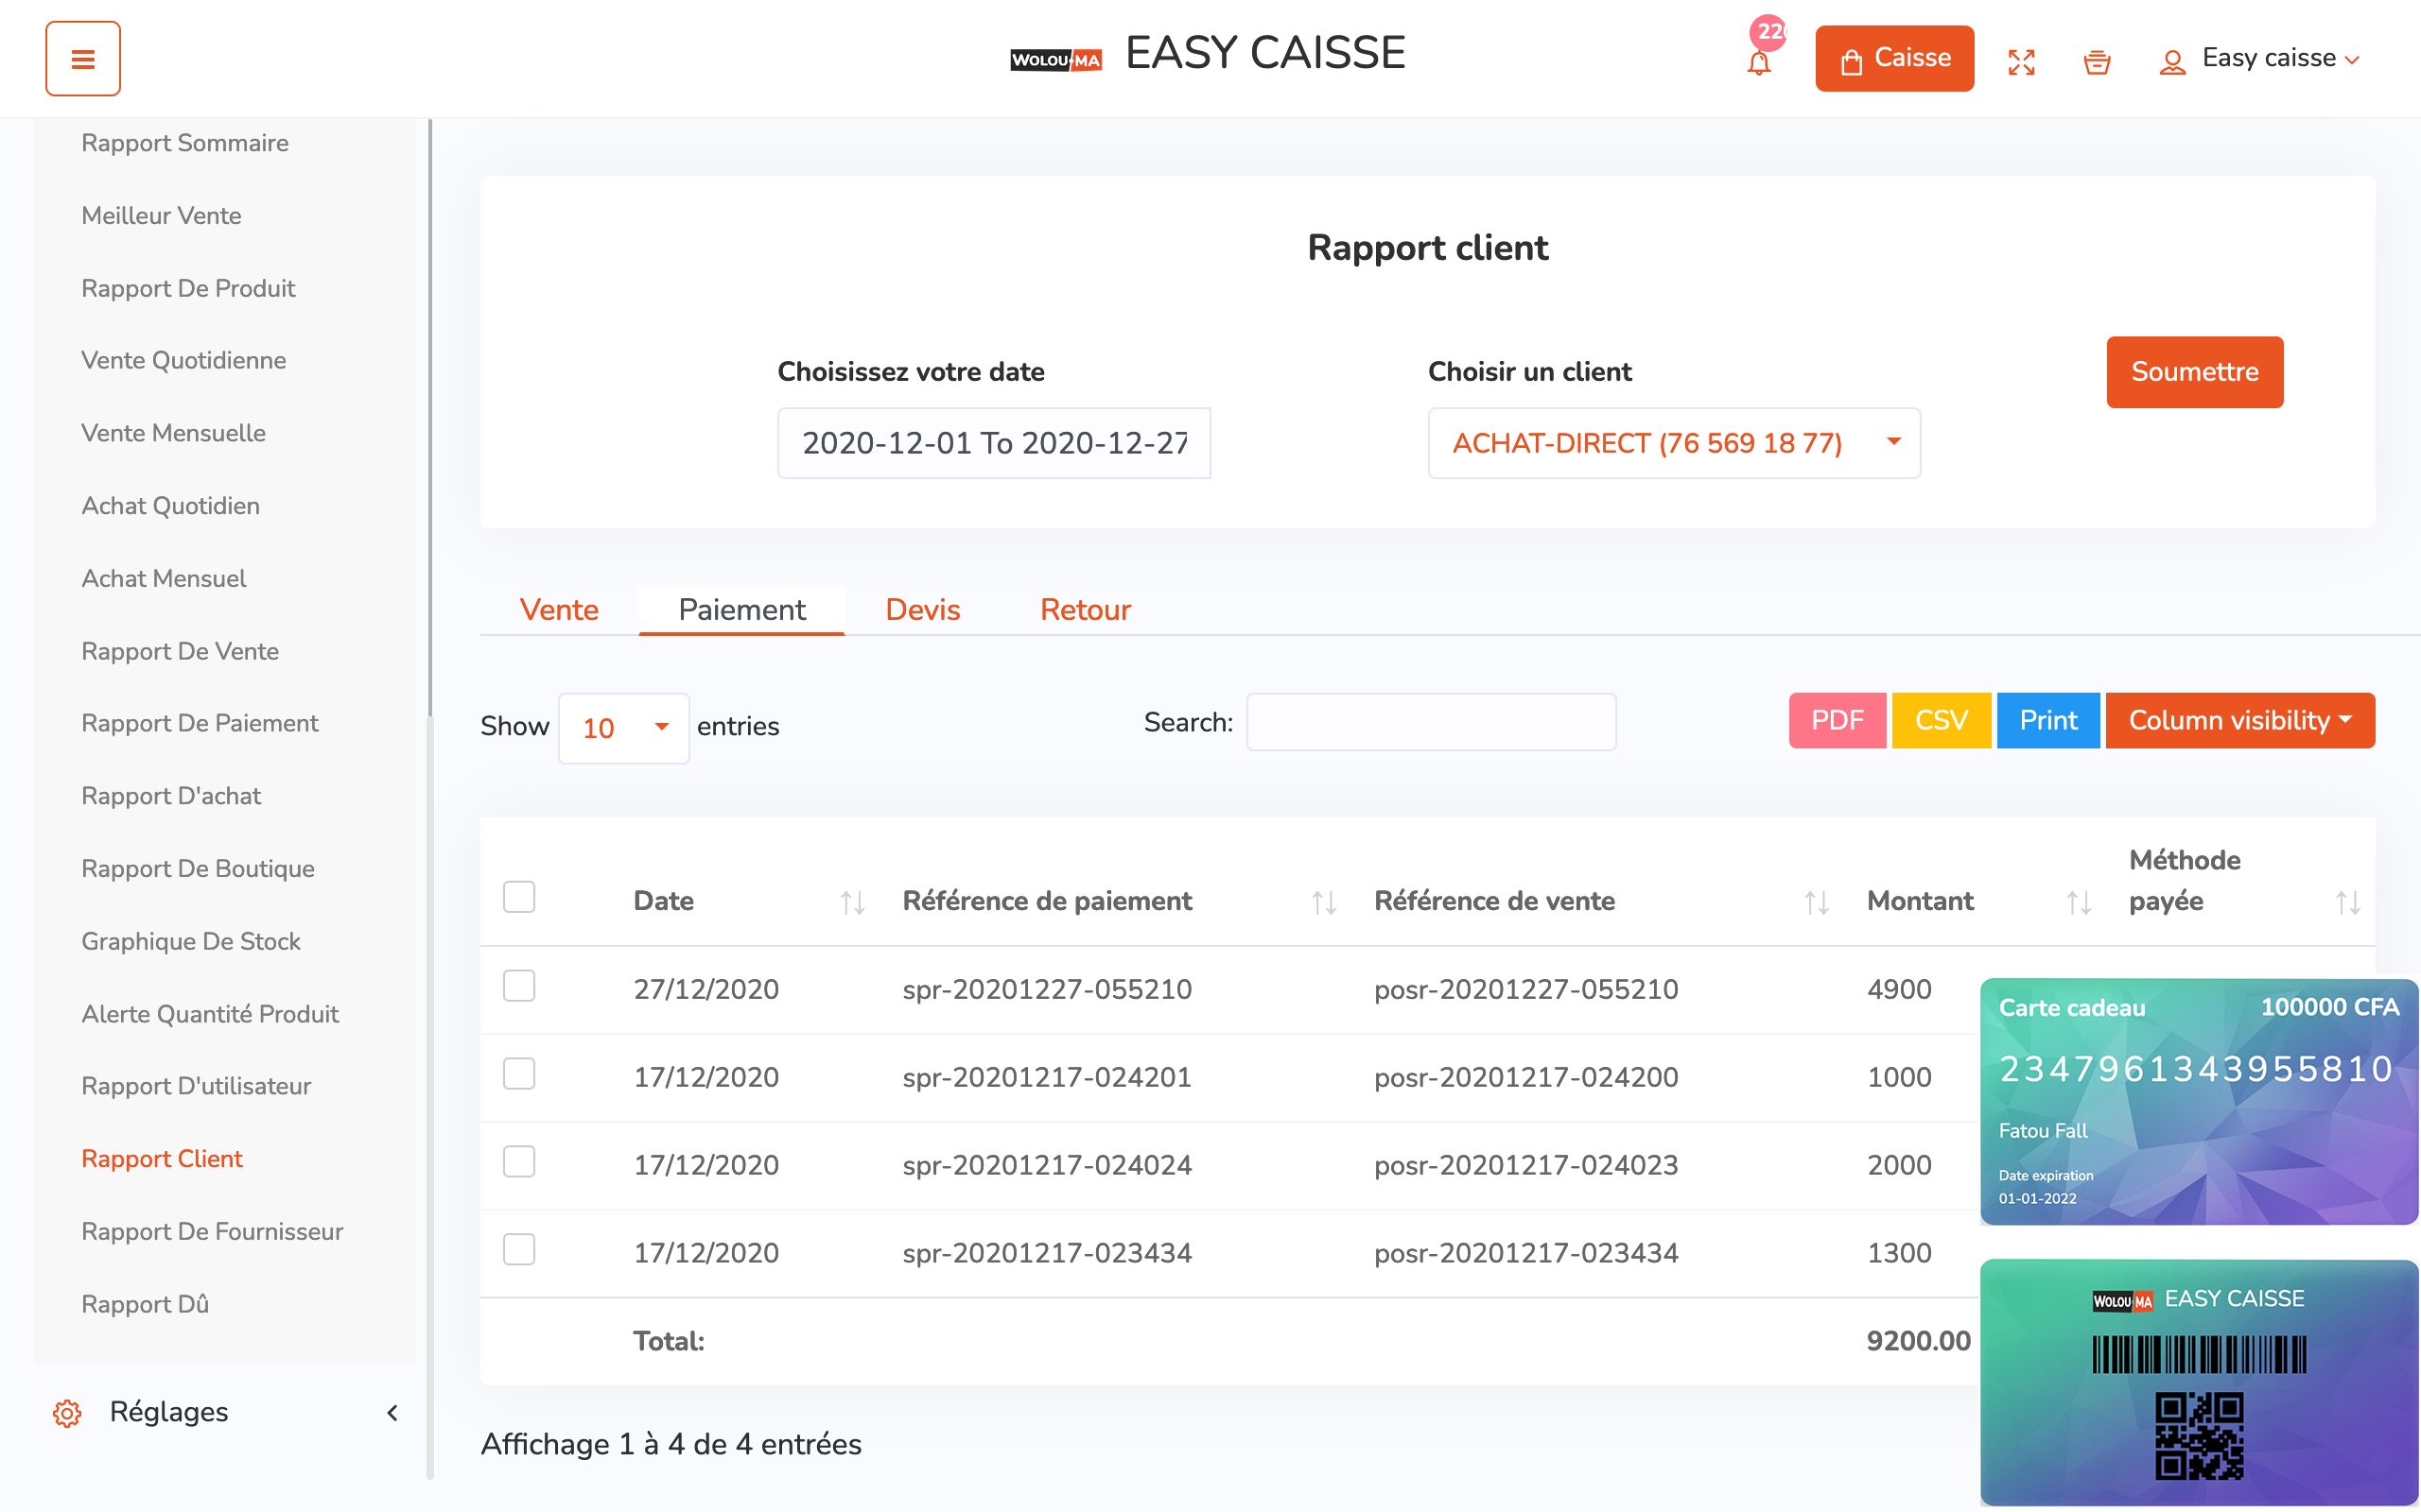Sort by Date column arrows

tap(851, 902)
